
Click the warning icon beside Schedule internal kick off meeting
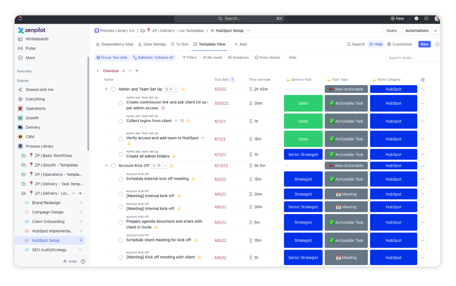pyautogui.click(x=193, y=179)
